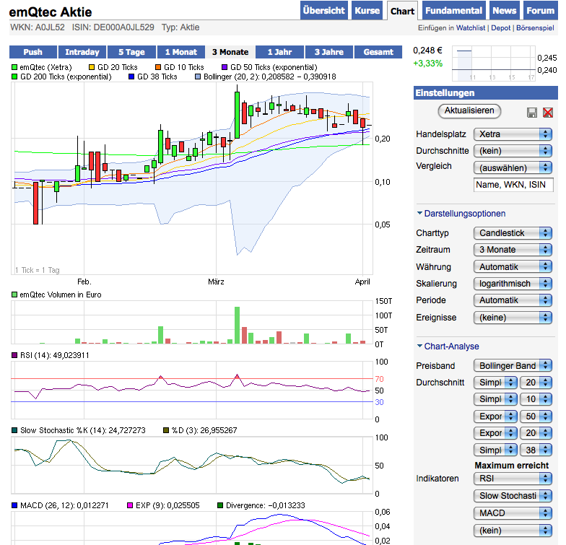Select the Gesamt time range
Image resolution: width=566 pixels, height=545 pixels.
378,52
